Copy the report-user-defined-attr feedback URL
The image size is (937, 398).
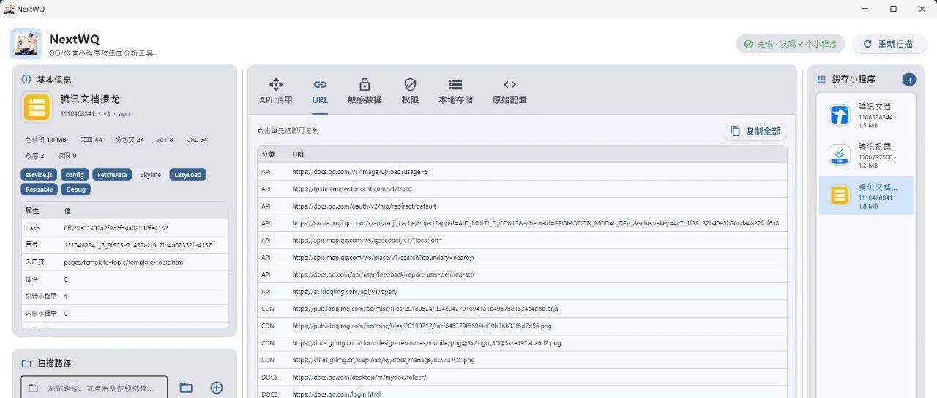[384, 274]
